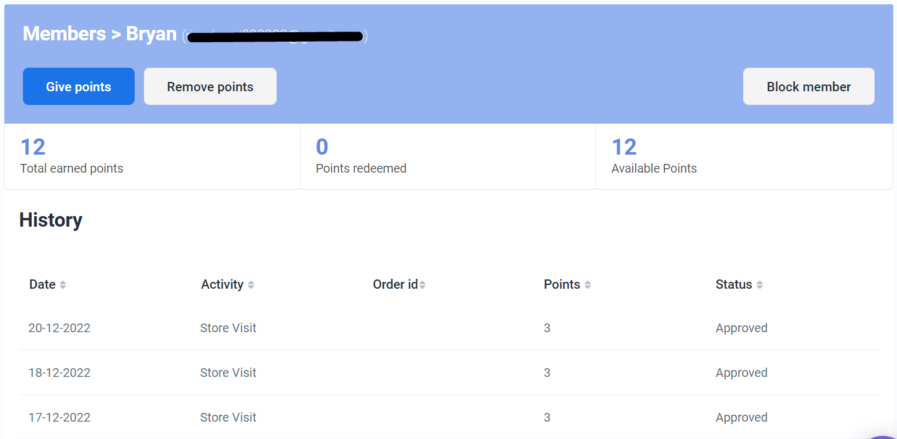Sort history by the Status column arrows

pyautogui.click(x=760, y=284)
